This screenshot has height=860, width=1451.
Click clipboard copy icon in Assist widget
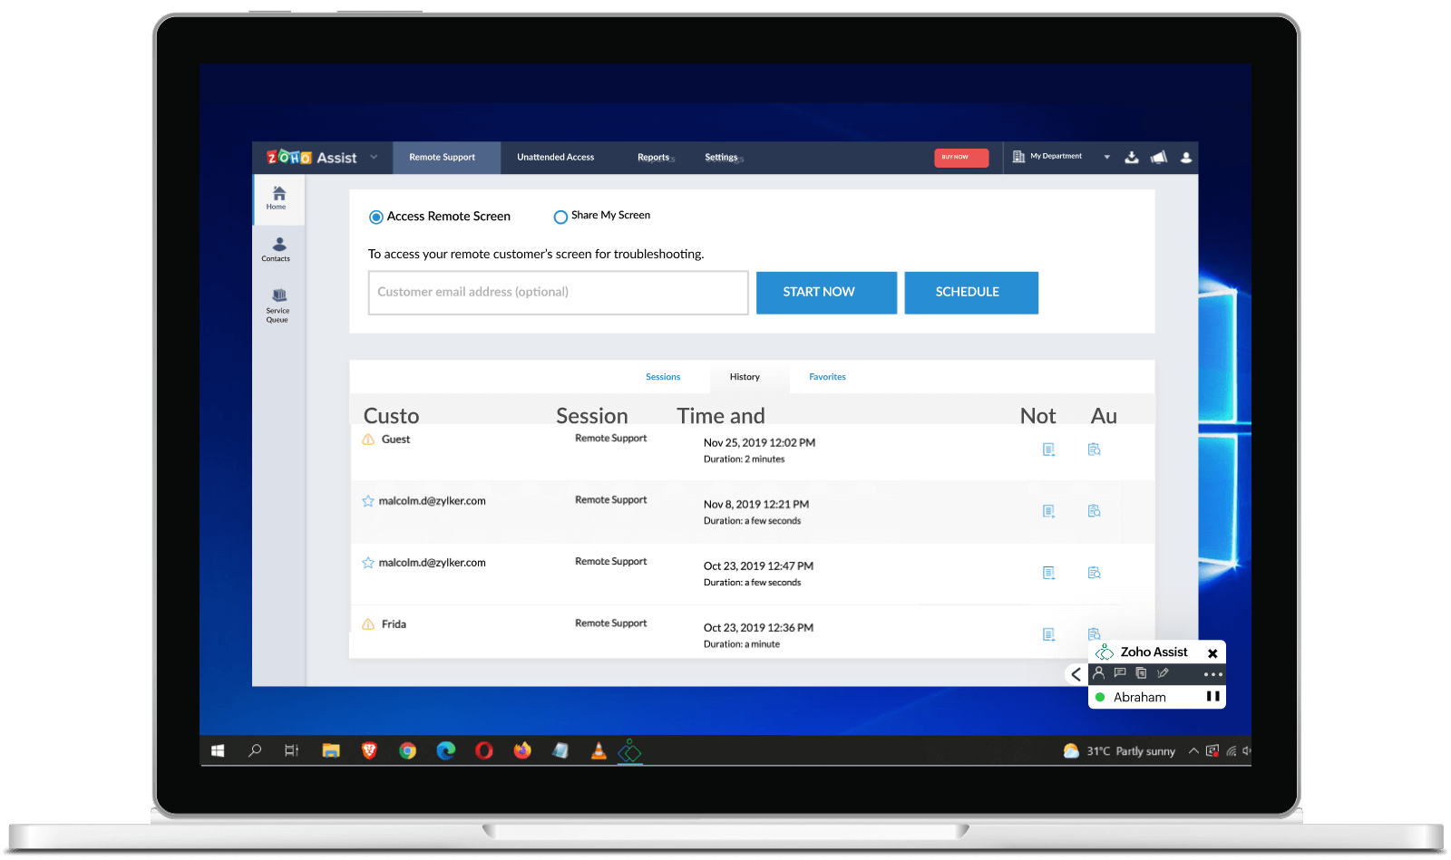[x=1141, y=673]
